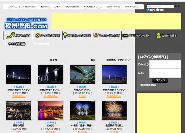Image resolution: width=185 pixels, height=133 pixels.
Task: Click into the search keyword field
Action: tap(160, 6)
